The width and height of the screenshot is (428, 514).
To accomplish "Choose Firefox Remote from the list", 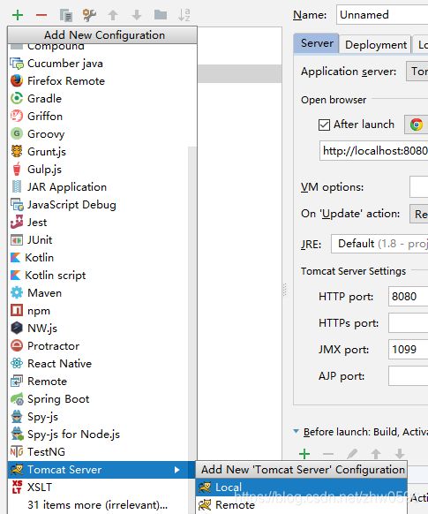I will coord(102,81).
